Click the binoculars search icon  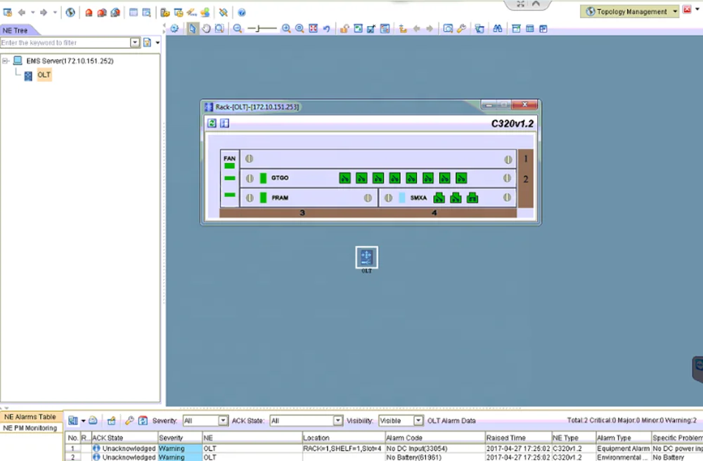point(497,29)
